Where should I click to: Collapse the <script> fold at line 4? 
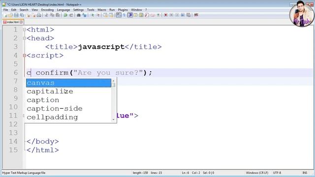tap(24, 56)
